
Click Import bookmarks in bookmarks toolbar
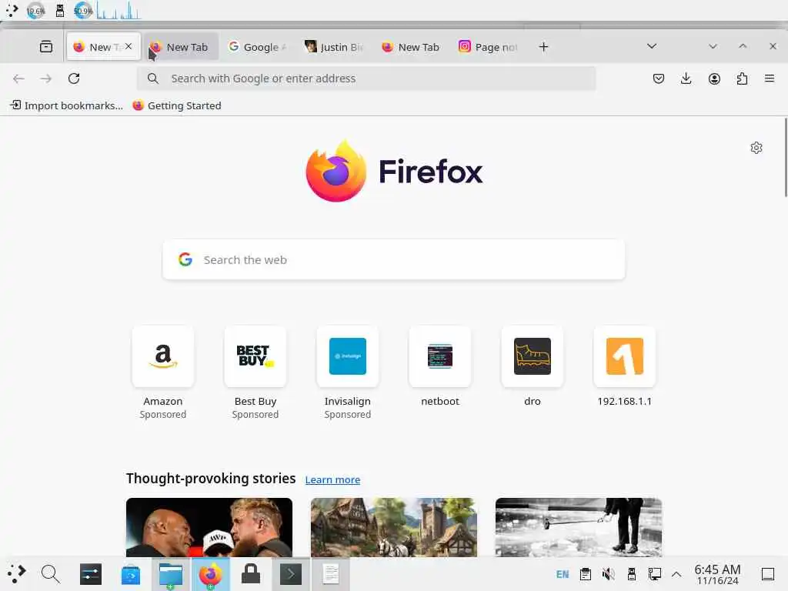click(66, 105)
